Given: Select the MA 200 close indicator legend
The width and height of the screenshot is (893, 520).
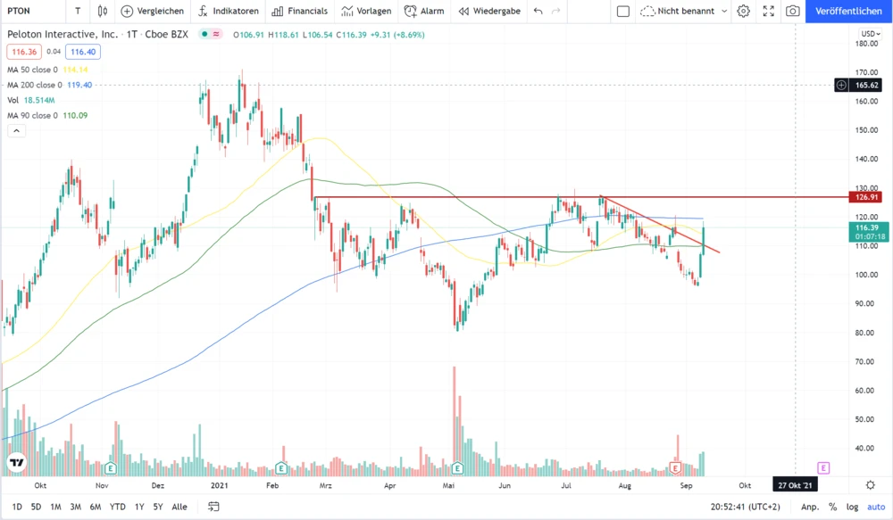Looking at the screenshot, I should (x=35, y=85).
